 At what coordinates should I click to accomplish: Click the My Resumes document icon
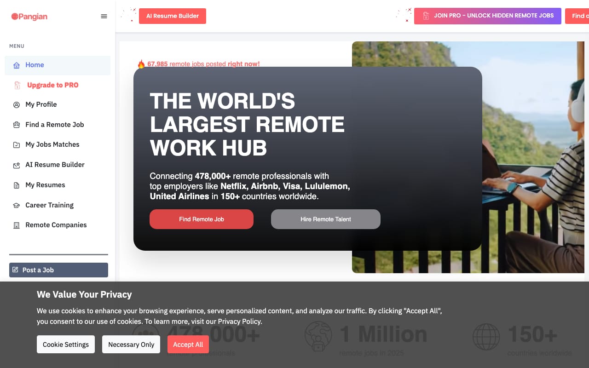[17, 185]
